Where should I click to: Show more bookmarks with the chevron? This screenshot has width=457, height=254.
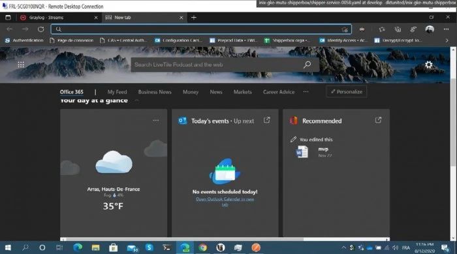pyautogui.click(x=447, y=40)
